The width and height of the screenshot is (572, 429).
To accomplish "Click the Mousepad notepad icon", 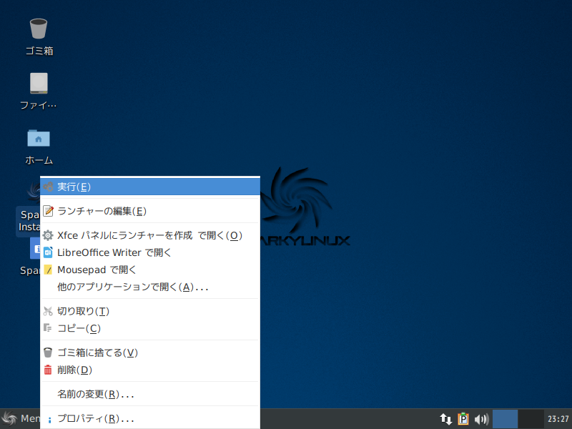I will (48, 270).
